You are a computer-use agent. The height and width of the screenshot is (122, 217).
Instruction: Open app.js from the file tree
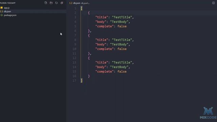7,8
